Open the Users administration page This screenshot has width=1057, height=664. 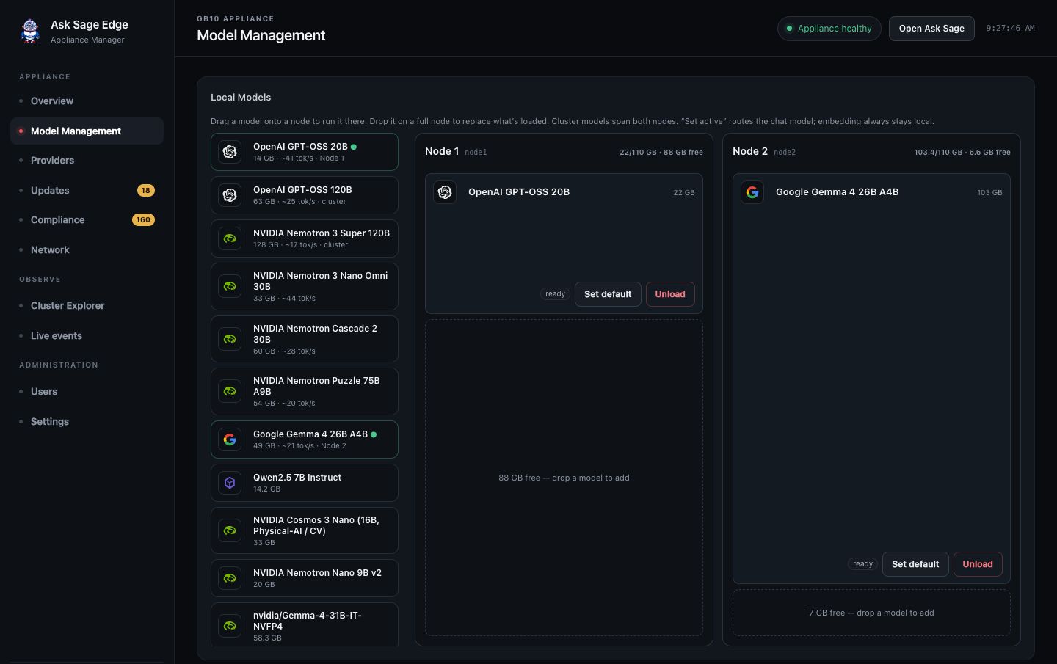tap(87, 392)
